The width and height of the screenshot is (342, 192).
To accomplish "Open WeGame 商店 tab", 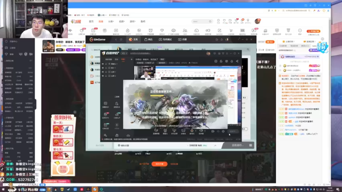I will (148, 39).
